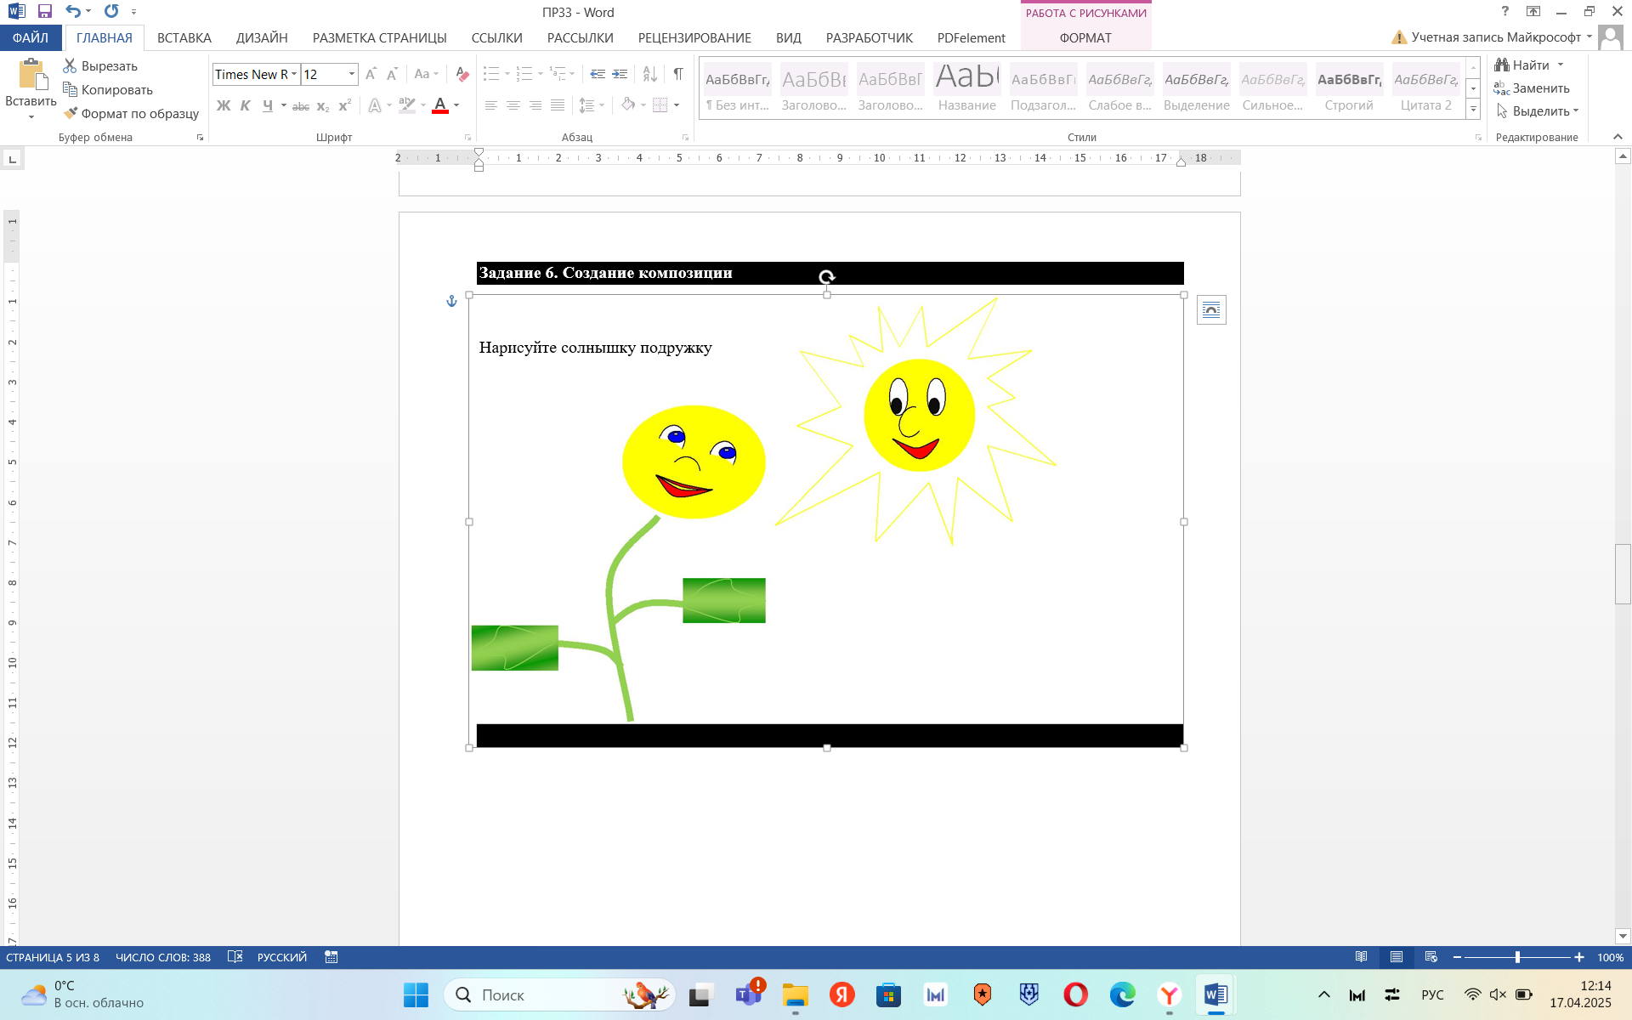This screenshot has height=1020, width=1632.
Task: Click the zoom slider handle
Action: [x=1517, y=957]
